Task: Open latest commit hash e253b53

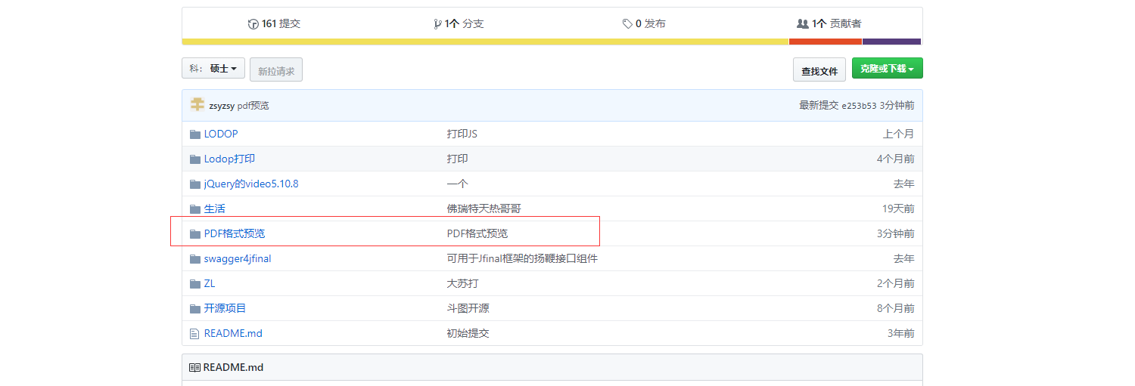Action: (x=859, y=106)
